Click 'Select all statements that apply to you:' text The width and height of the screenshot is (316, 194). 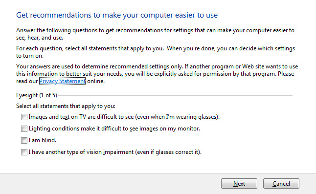pyautogui.click(x=66, y=106)
